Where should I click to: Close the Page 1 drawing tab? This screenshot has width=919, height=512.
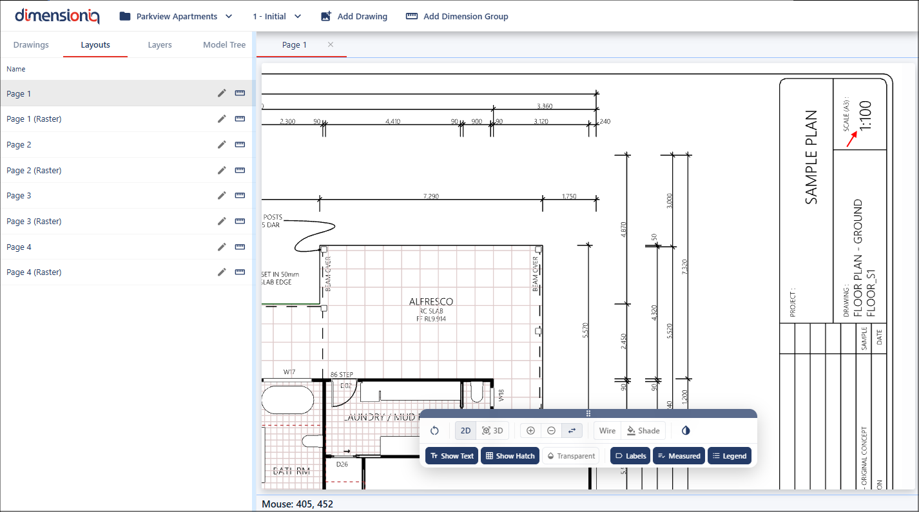331,44
